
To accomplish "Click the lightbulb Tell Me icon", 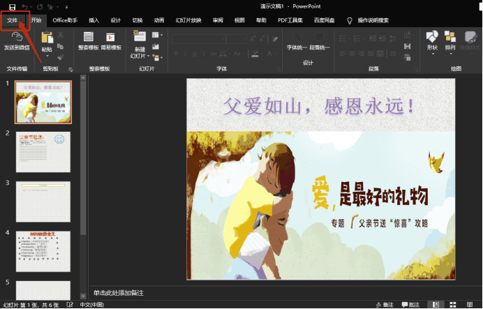I will pyautogui.click(x=349, y=21).
